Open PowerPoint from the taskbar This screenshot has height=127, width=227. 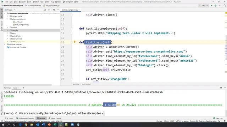(x=49, y=125)
